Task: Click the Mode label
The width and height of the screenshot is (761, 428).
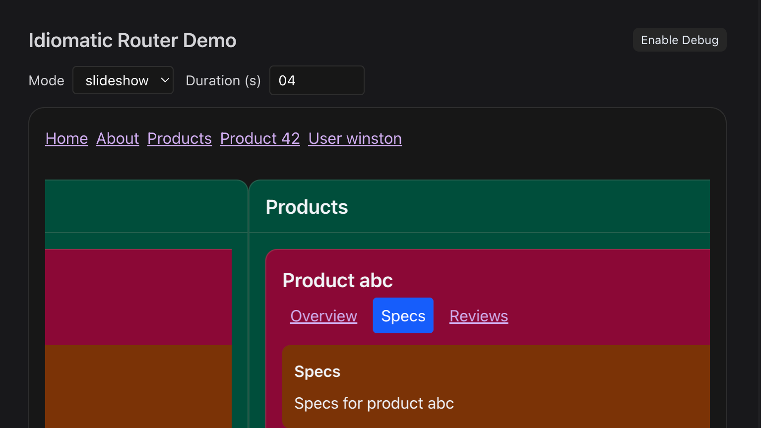Action: click(47, 81)
